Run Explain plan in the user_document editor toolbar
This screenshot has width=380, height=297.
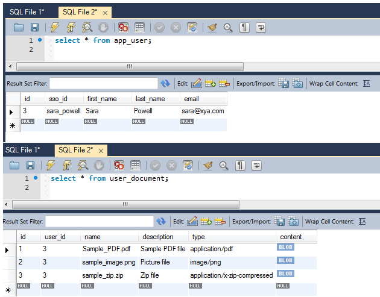click(83, 166)
